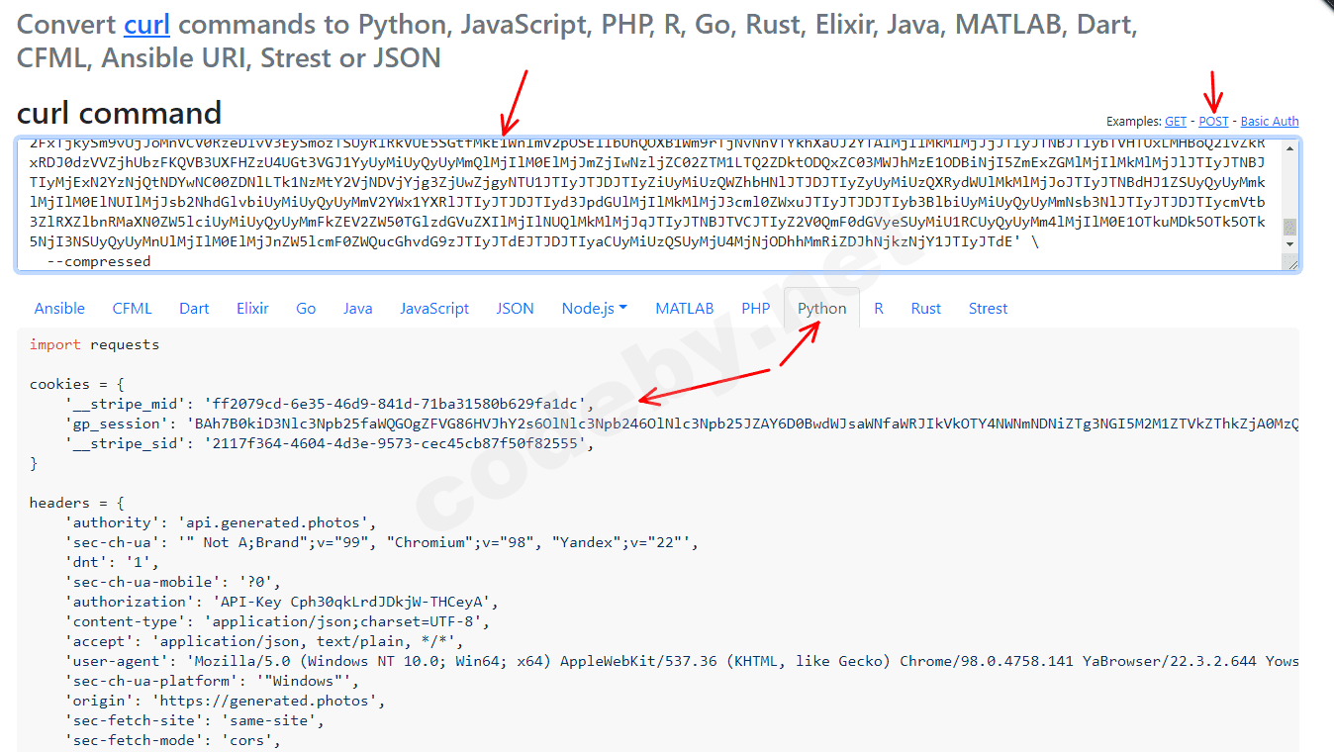
Task: Open the MATLAB tab
Action: pos(684,309)
